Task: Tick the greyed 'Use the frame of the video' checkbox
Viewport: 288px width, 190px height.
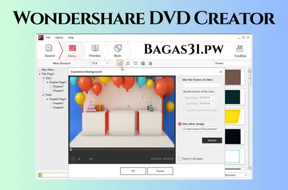Action: (x=184, y=110)
